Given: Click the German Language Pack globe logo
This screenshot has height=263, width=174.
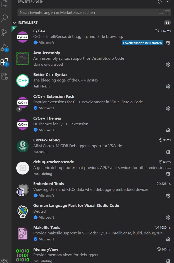Looking at the screenshot, I should [23, 212].
